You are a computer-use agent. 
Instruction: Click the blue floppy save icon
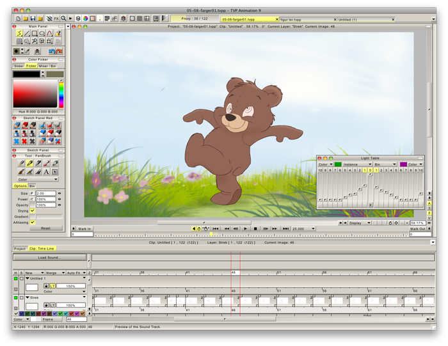coord(33,19)
